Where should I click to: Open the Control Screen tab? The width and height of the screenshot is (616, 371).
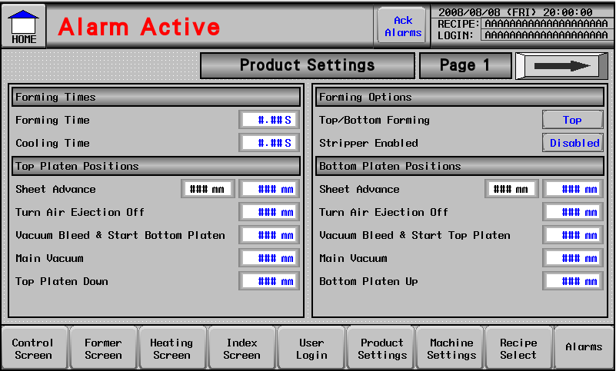[x=34, y=349]
